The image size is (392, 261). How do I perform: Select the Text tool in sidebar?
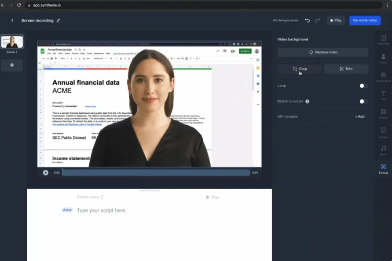tap(383, 95)
